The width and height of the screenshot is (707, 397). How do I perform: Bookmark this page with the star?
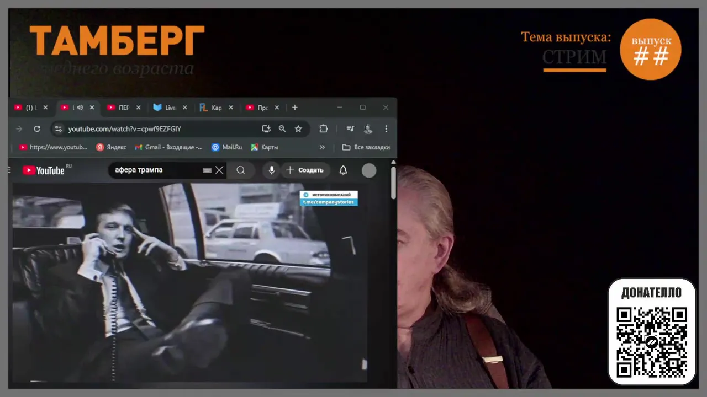(x=298, y=128)
